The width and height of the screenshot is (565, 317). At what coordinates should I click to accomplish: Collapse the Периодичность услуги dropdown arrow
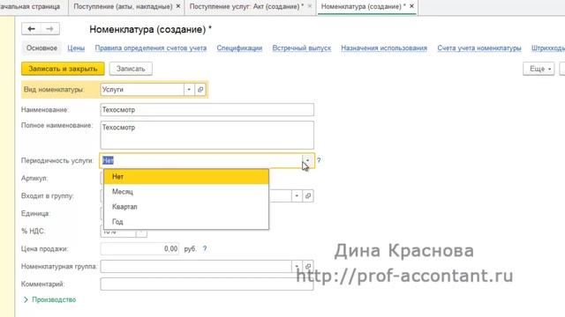tap(307, 160)
